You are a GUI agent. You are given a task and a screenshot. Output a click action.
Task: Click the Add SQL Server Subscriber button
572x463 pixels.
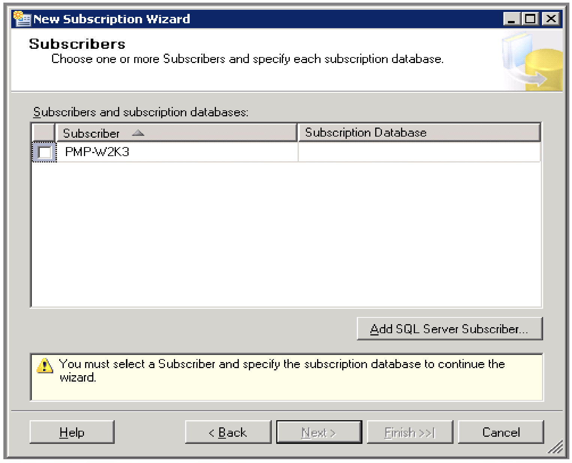(x=449, y=329)
